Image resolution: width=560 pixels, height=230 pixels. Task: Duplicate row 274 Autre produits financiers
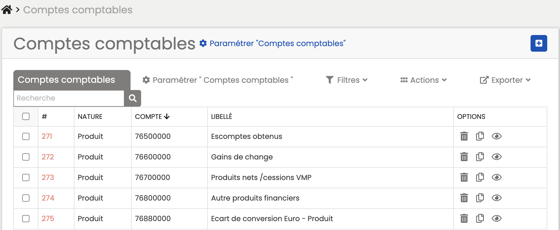480,198
